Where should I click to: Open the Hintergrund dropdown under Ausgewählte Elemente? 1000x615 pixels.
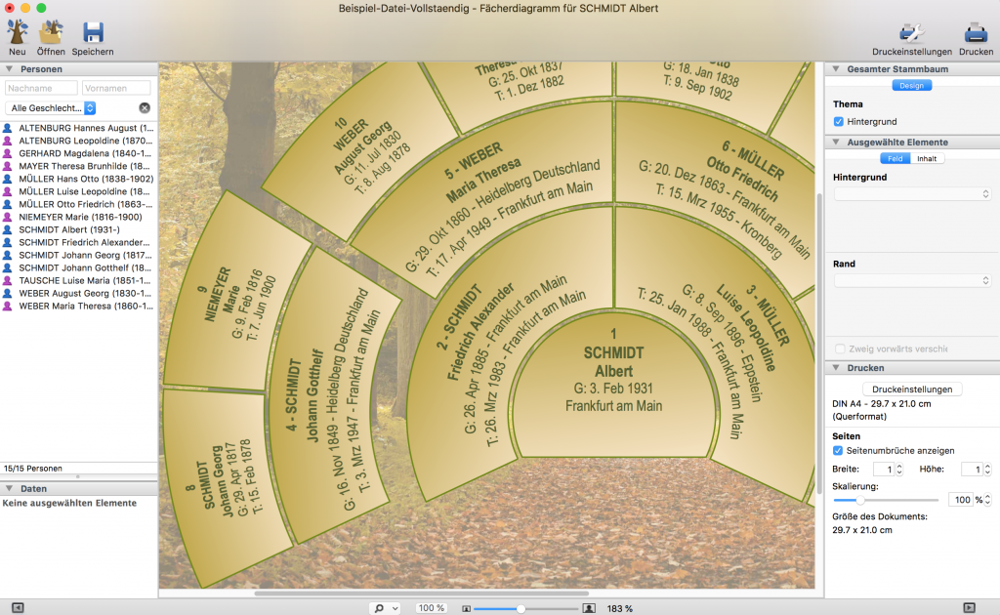912,194
